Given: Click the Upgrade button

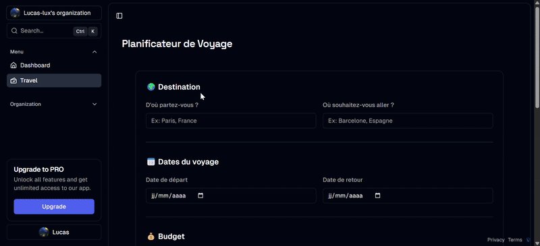Looking at the screenshot, I should 54,206.
